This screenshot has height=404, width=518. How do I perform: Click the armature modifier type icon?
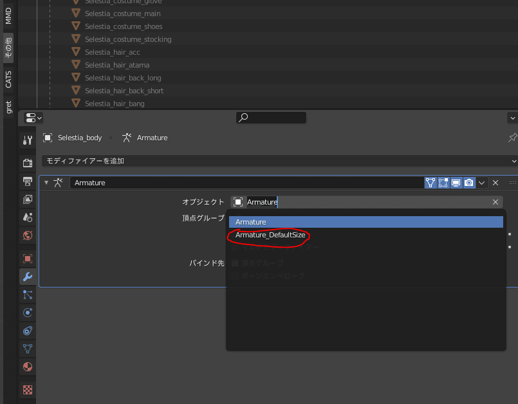click(58, 183)
